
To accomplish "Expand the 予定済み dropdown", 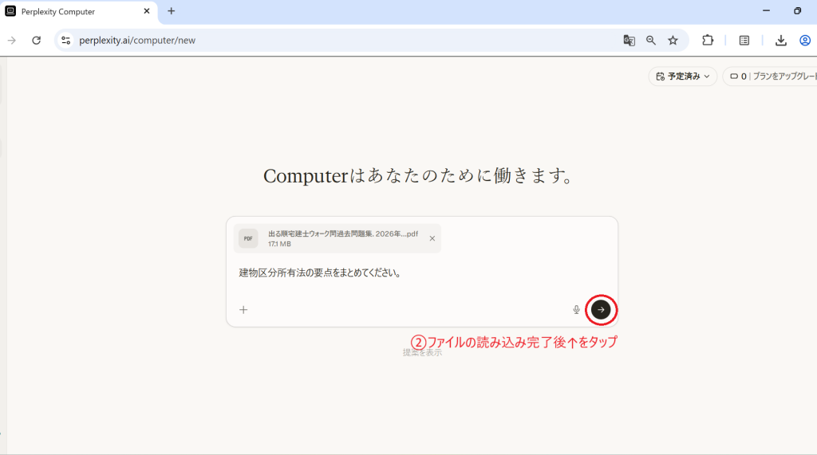I will coord(682,76).
